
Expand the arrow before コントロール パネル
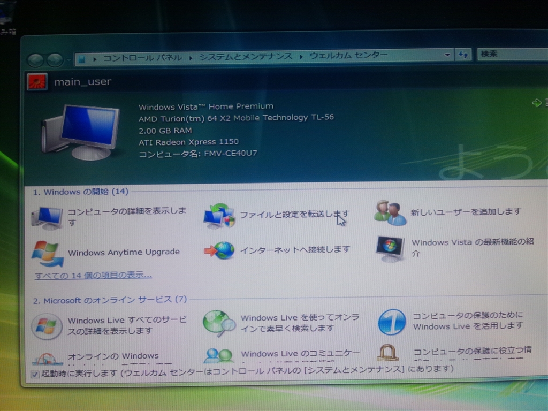point(95,59)
